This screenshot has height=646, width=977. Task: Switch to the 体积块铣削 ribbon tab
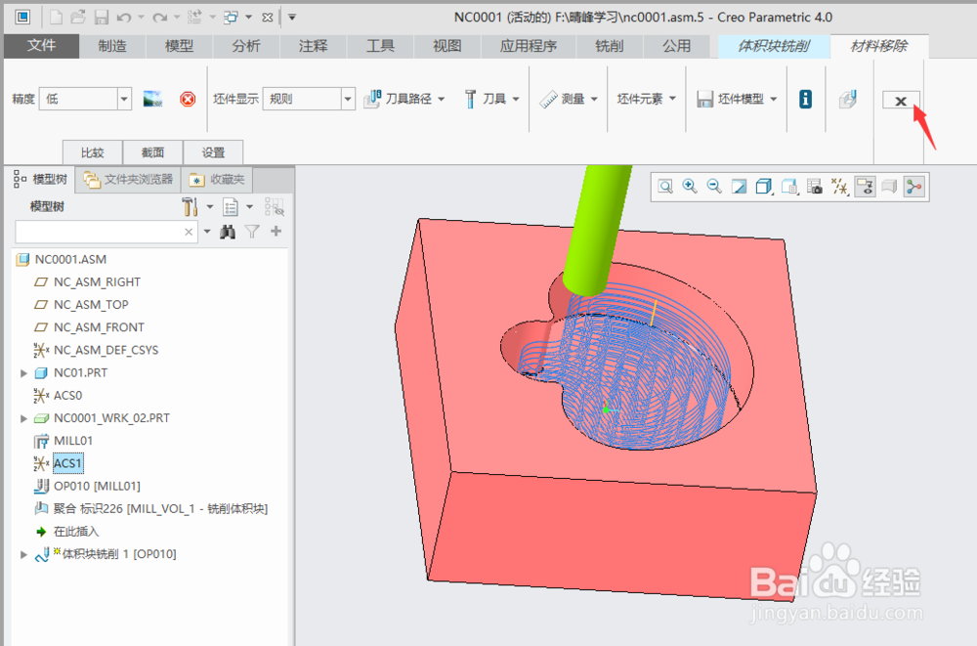tap(774, 46)
